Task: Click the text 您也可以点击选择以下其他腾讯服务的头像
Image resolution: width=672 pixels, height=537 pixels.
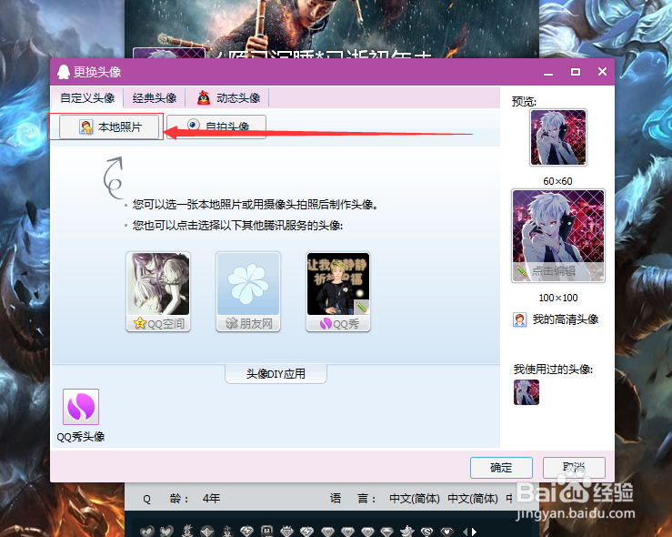Action: (x=237, y=225)
